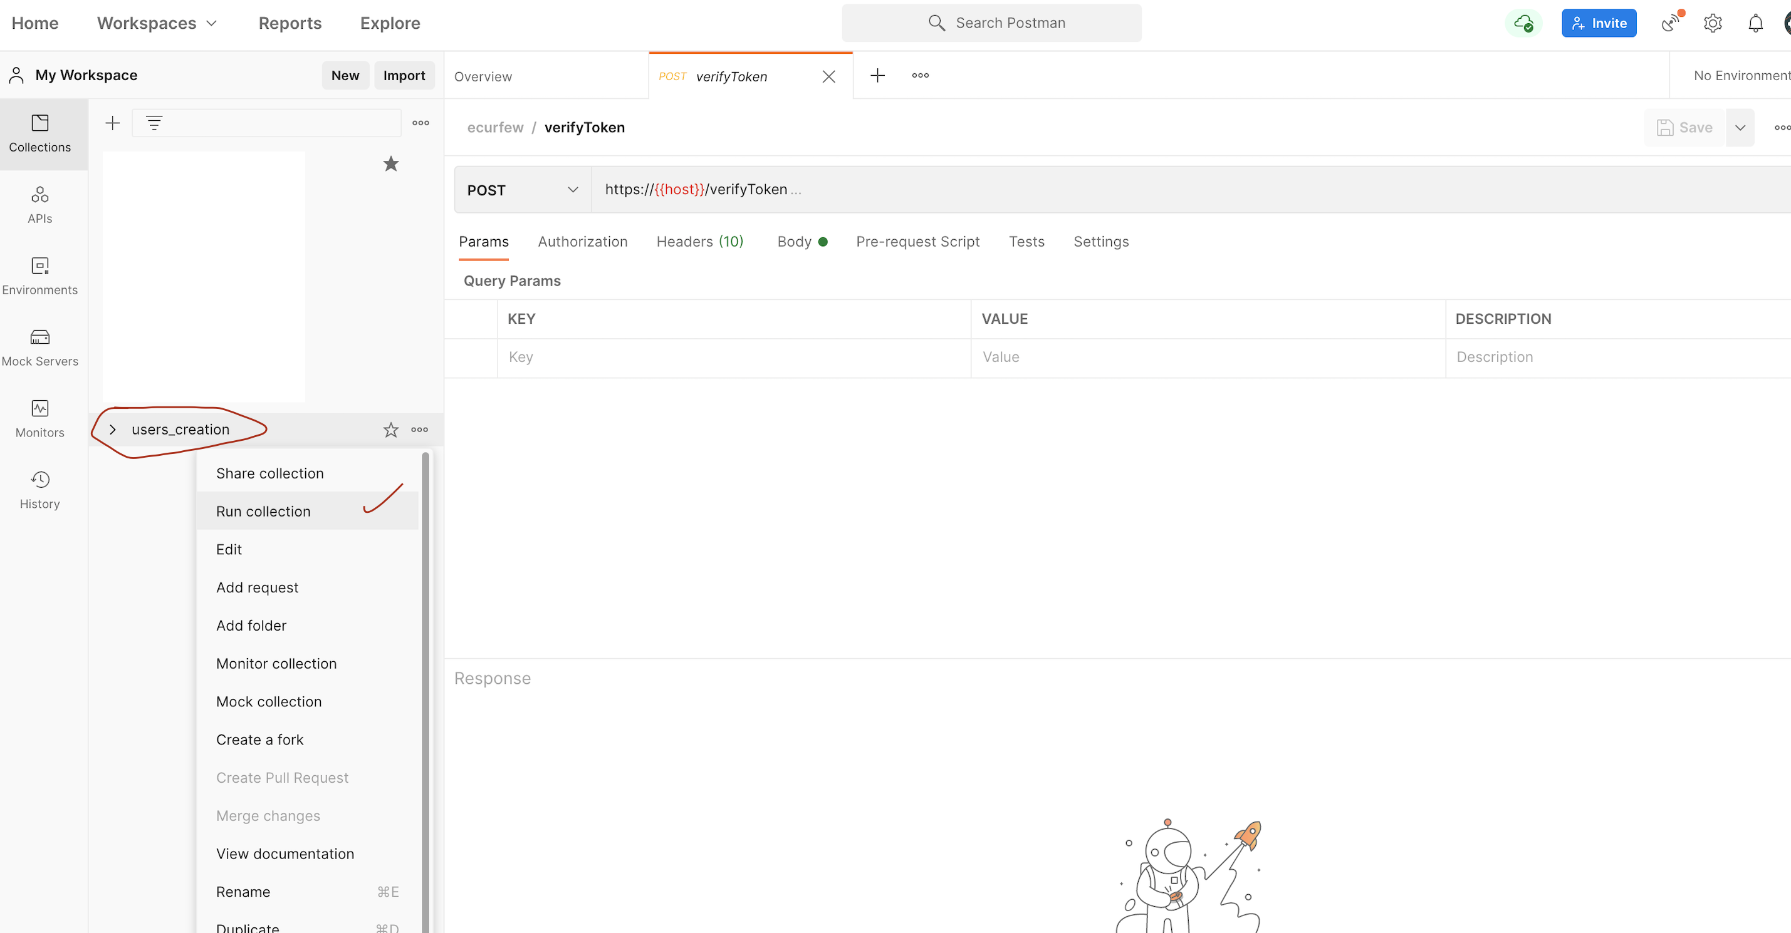Choose Mock collection from context menu
The height and width of the screenshot is (933, 1791).
(308, 702)
